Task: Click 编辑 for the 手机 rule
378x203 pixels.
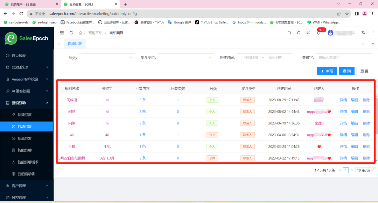Action: point(355,147)
